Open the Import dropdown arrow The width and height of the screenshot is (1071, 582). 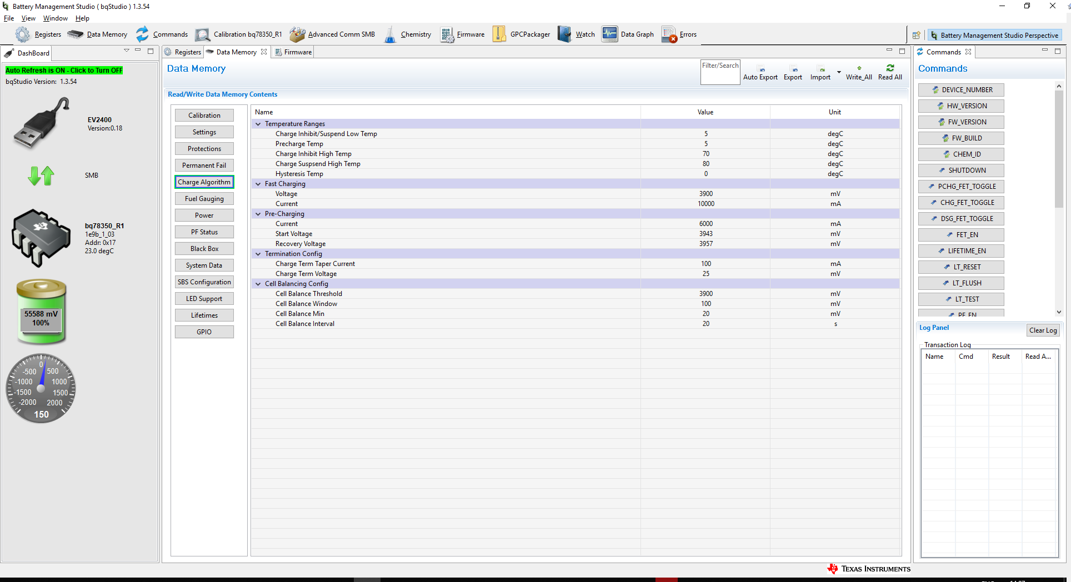click(839, 72)
